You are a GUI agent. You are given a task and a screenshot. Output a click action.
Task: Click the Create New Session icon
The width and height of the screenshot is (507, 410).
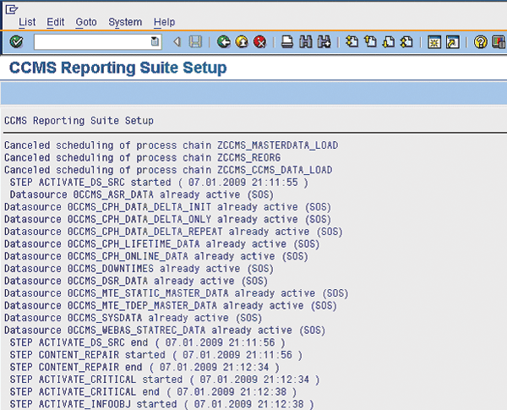tap(433, 41)
